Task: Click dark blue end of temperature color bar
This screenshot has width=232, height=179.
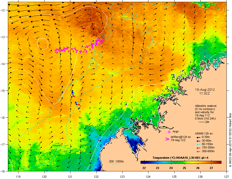Action: point(142,162)
